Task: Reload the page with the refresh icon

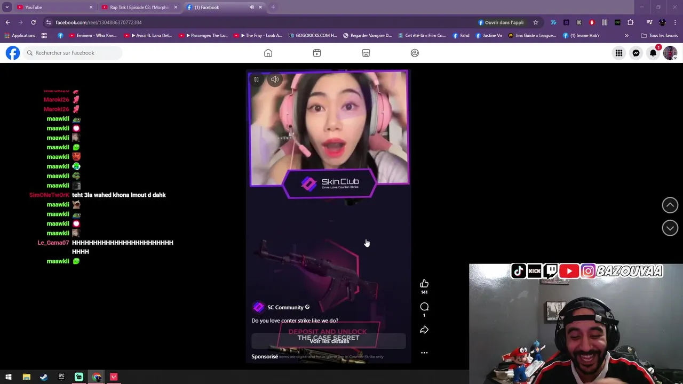Action: [x=33, y=22]
